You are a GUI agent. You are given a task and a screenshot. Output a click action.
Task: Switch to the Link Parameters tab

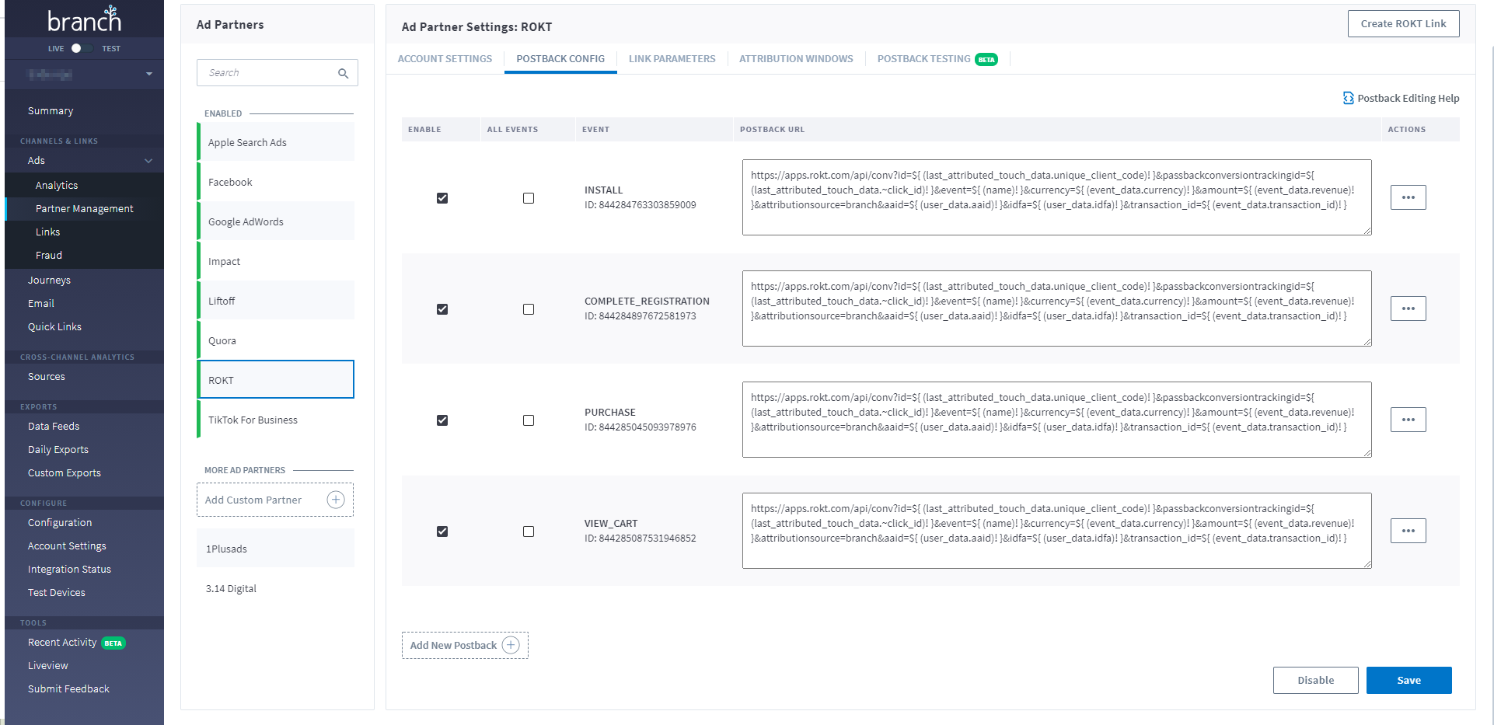672,59
